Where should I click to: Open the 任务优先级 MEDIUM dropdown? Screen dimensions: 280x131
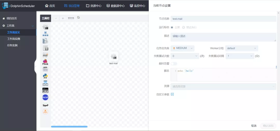pos(183,48)
